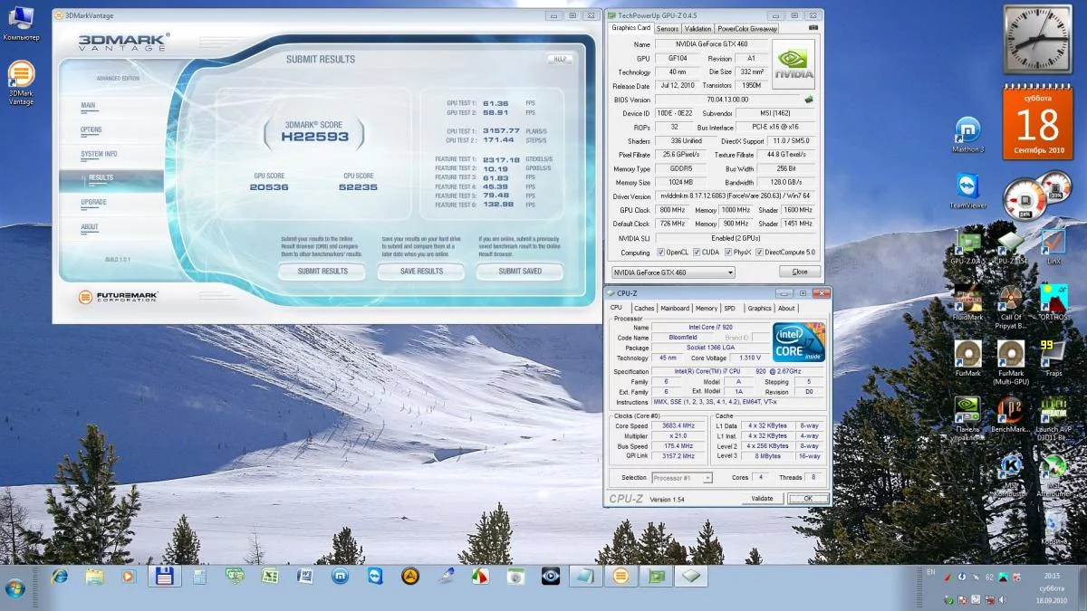Click the Internet Explorer taskbar icon
The image size is (1087, 611).
(x=60, y=576)
